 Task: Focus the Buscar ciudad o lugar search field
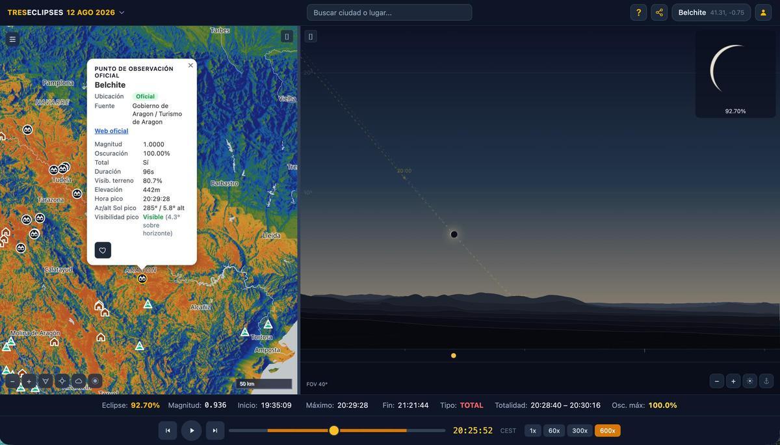tap(389, 12)
